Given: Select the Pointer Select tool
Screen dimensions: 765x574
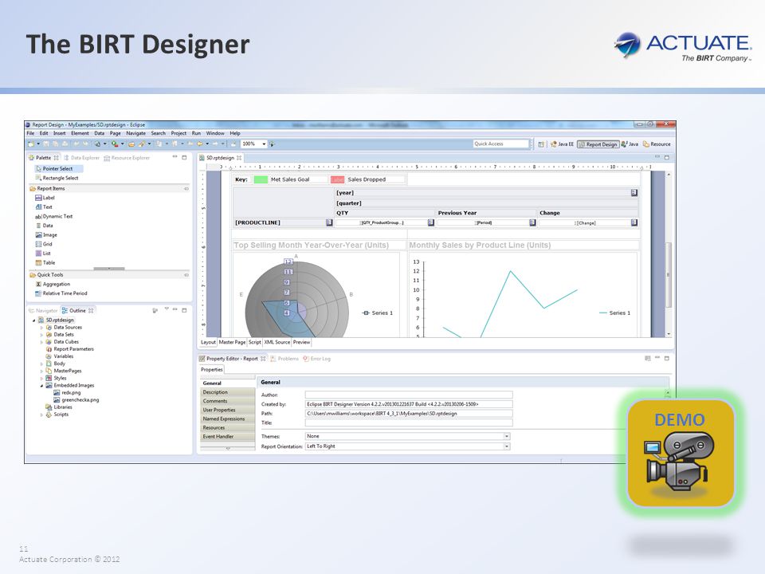Looking at the screenshot, I should (57, 168).
